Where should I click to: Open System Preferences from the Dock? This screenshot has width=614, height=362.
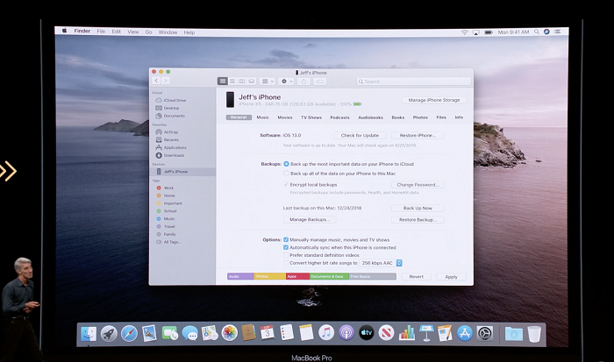click(485, 334)
